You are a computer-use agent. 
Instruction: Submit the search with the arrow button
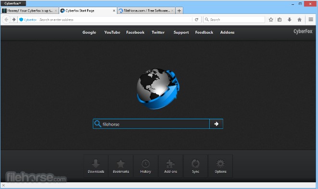pyautogui.click(x=216, y=124)
